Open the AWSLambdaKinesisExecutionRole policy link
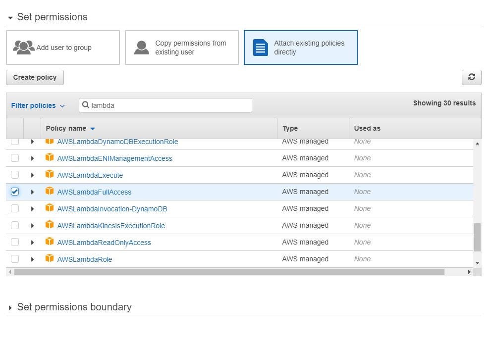496x345 pixels. (x=111, y=226)
